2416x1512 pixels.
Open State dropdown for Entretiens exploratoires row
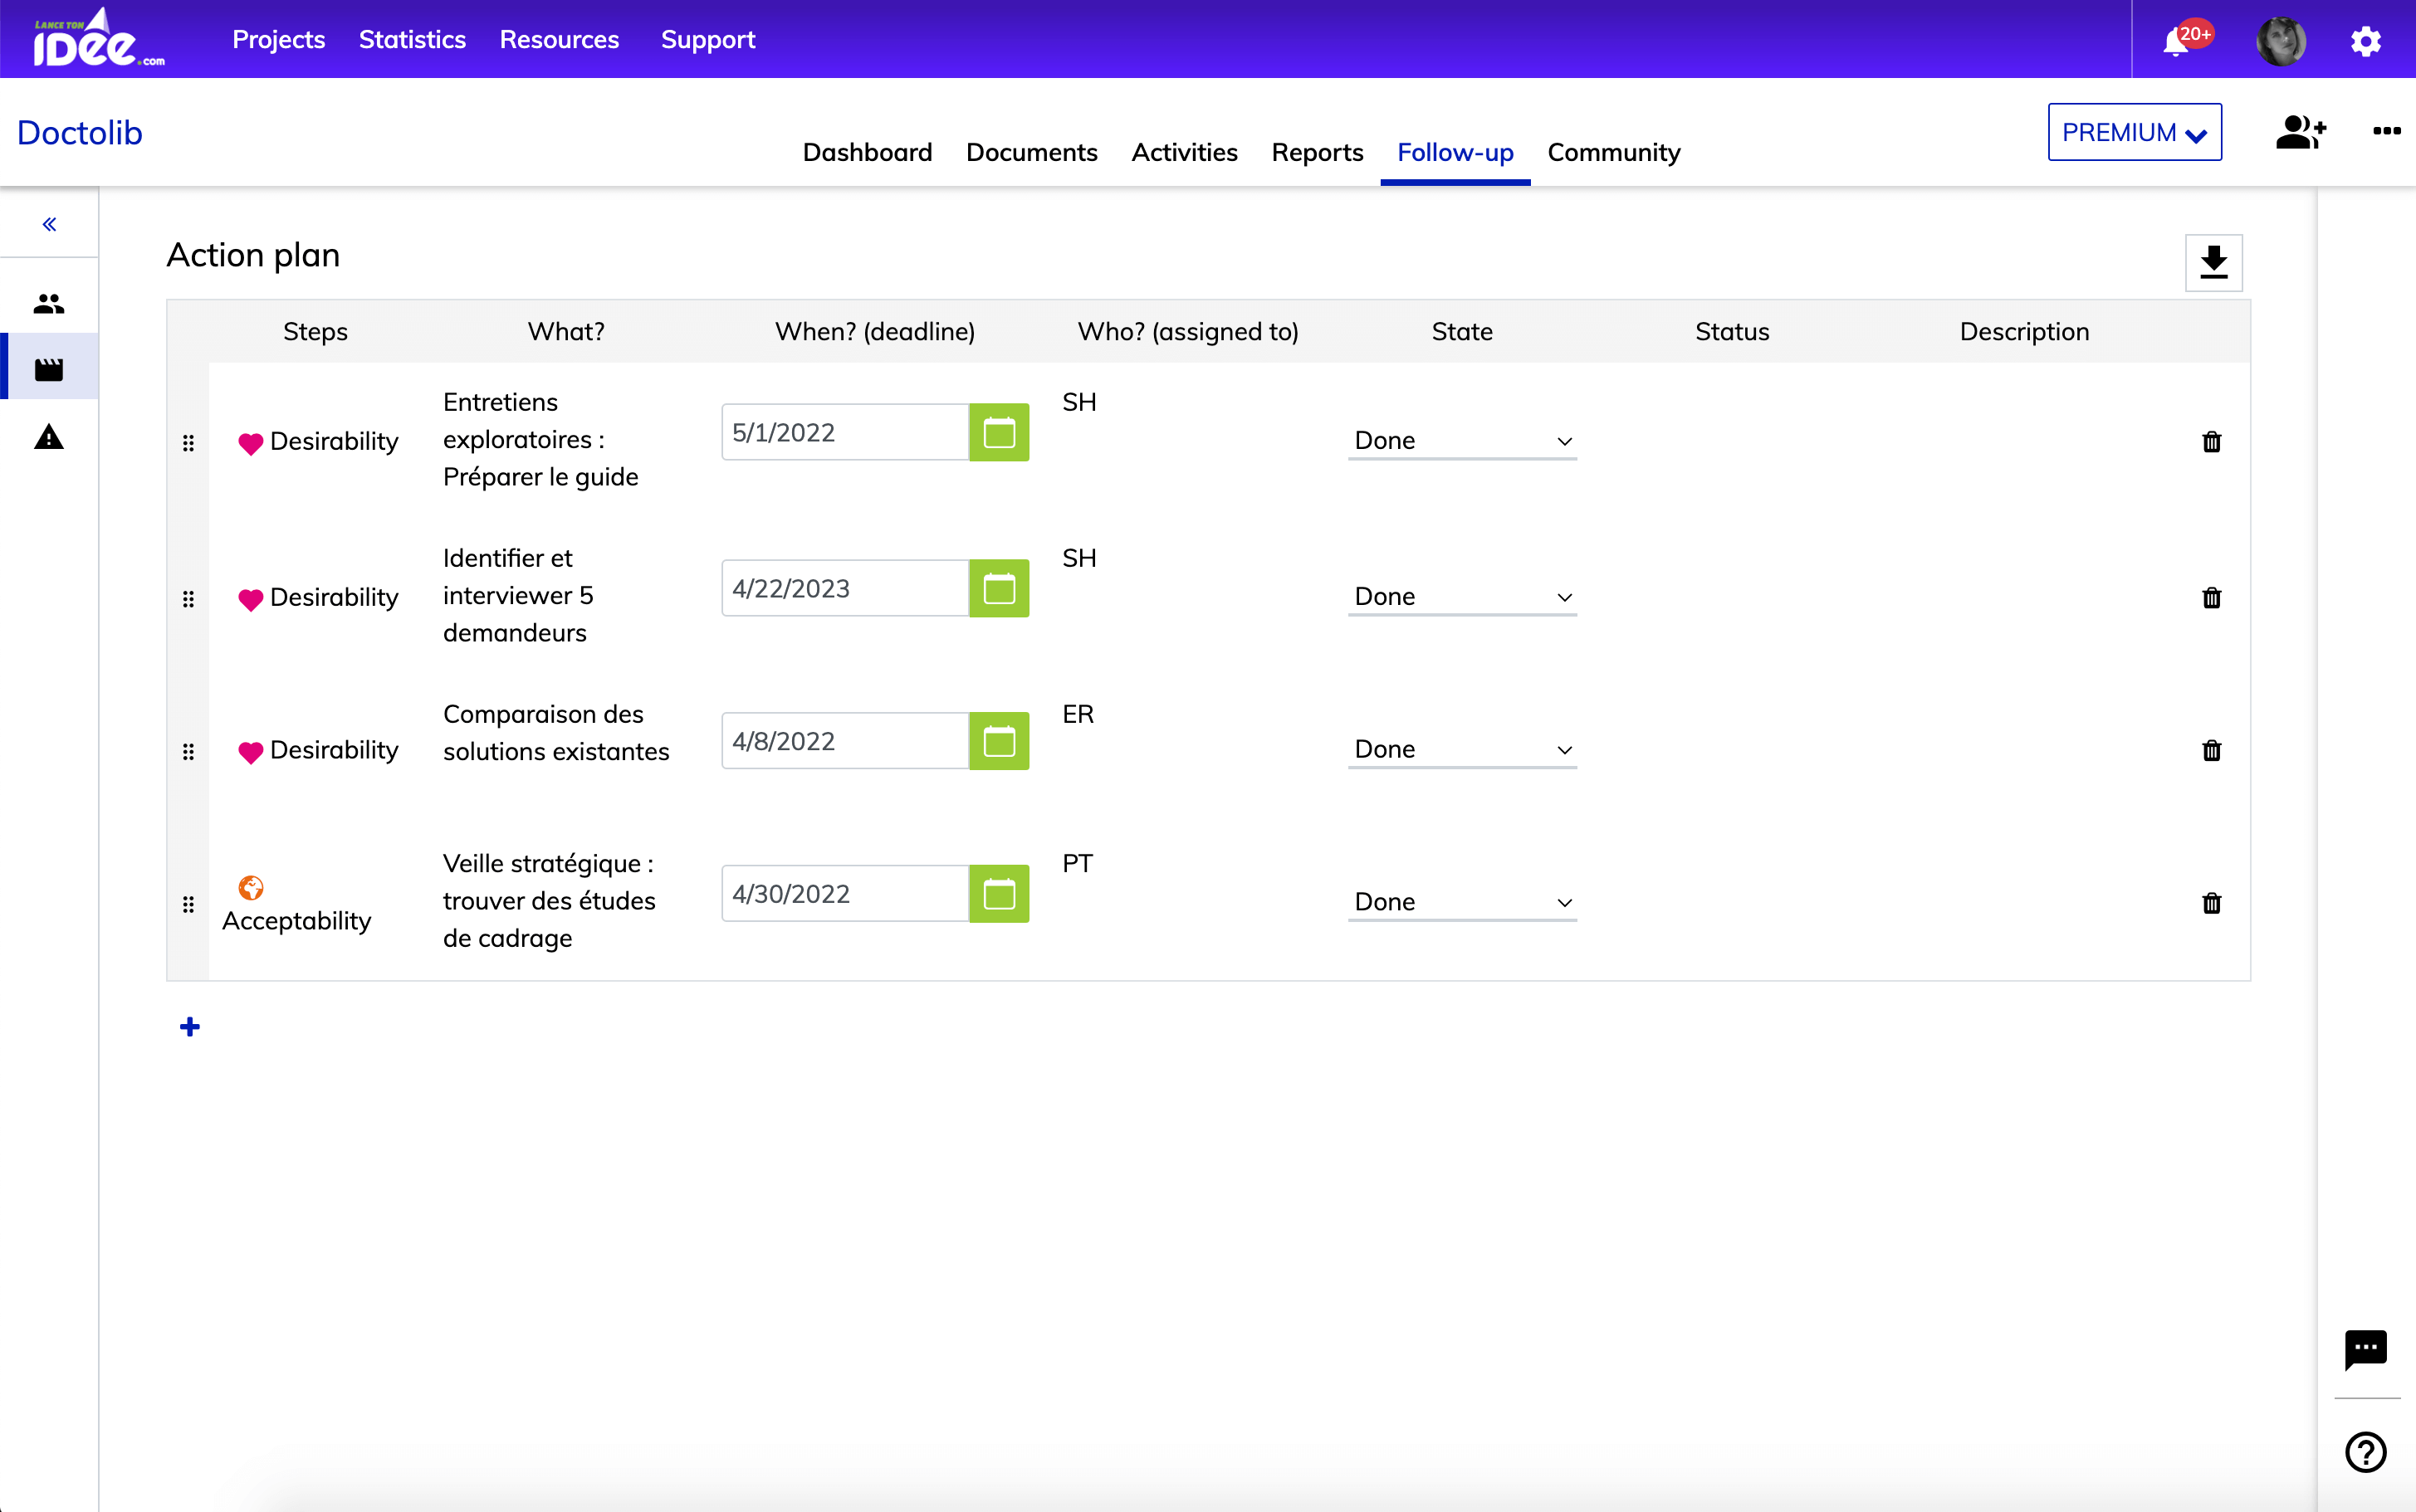click(1461, 441)
